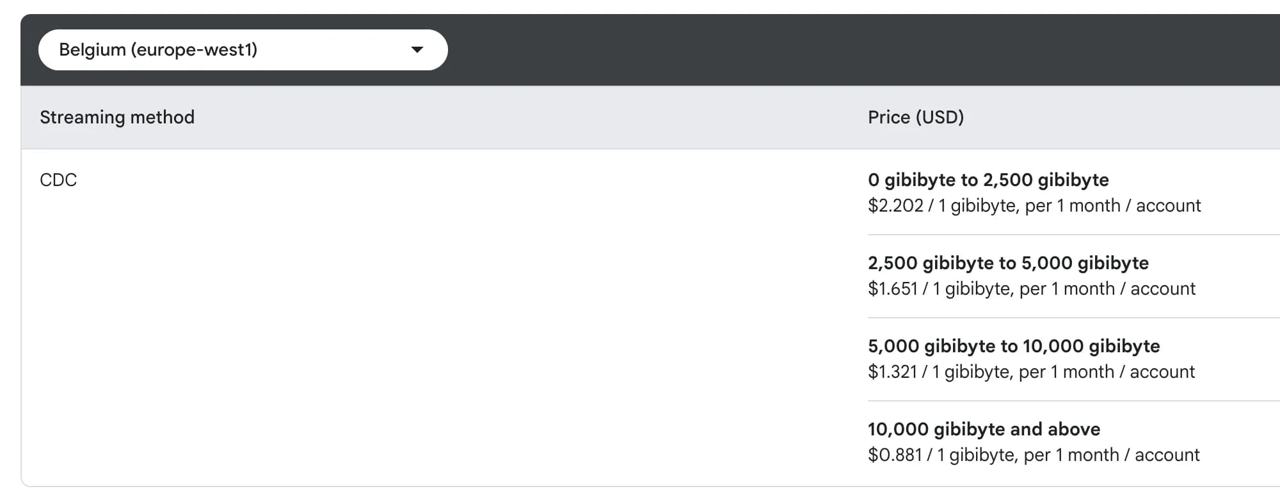1280x491 pixels.
Task: Click "1 gibibyte" in the $1.321 rate line
Action: (970, 372)
